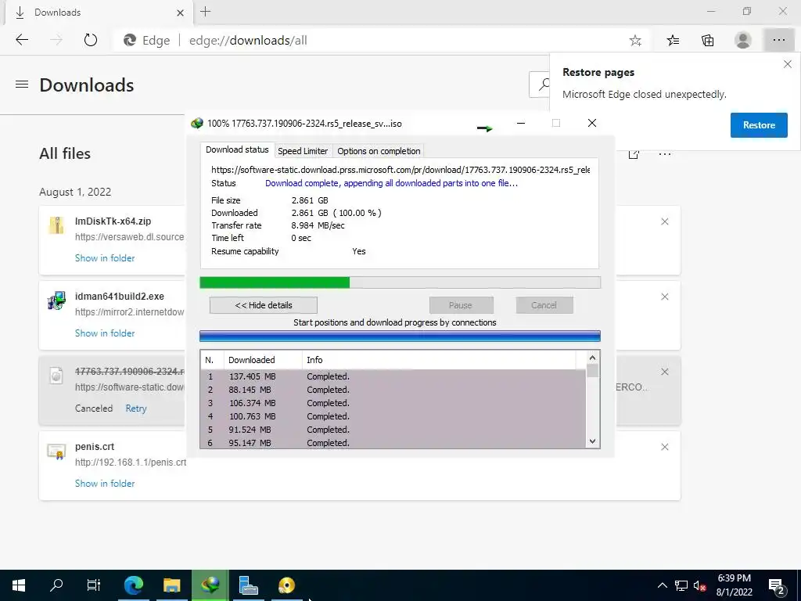Open Task View on taskbar
This screenshot has width=801, height=601.
(x=94, y=585)
